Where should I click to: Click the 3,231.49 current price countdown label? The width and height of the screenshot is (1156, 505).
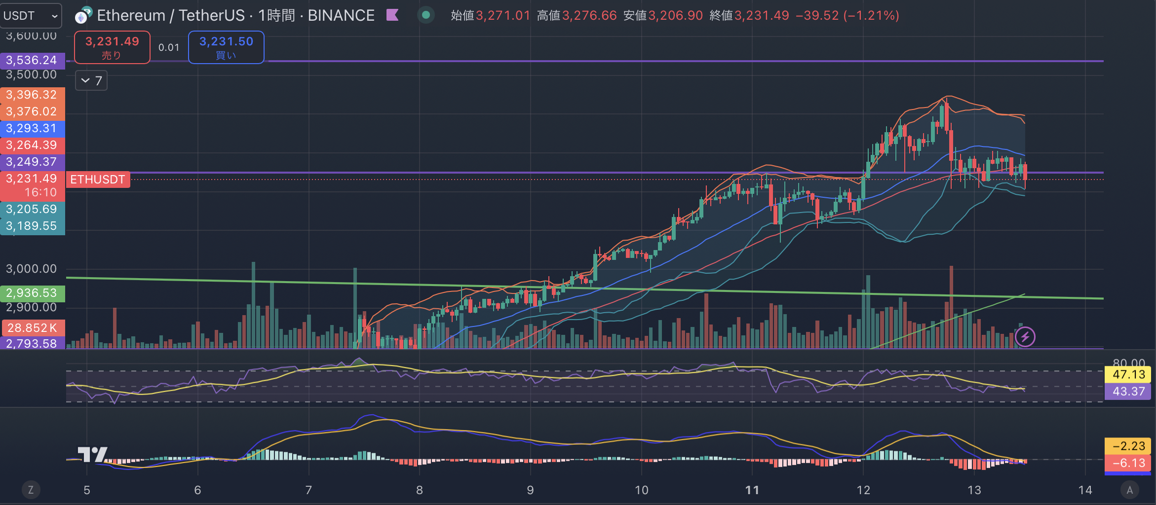pos(32,185)
